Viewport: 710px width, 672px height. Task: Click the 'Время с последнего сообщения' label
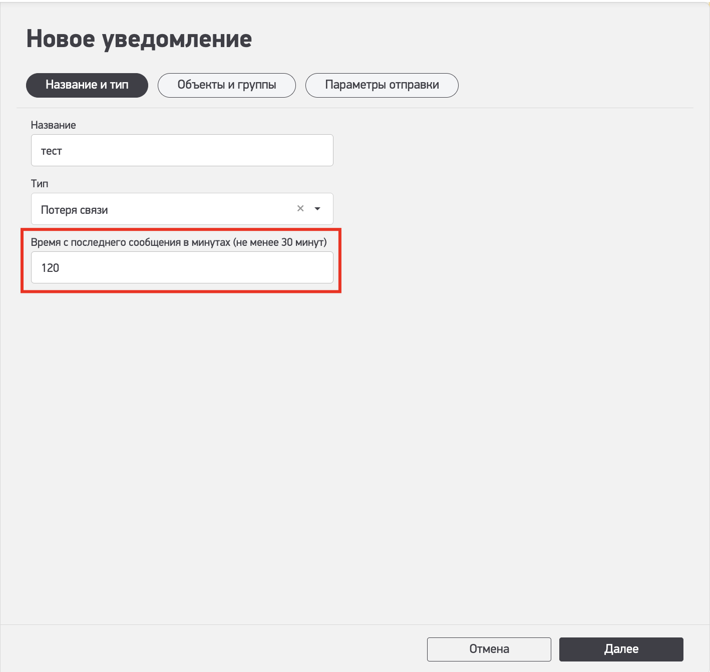(x=130, y=242)
